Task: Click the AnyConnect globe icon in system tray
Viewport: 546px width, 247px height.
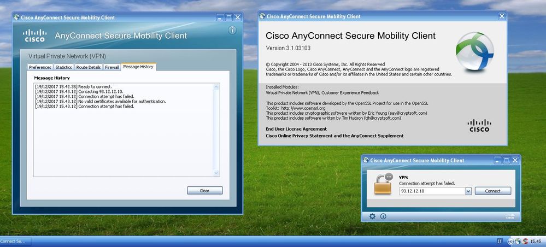Action: coord(518,241)
